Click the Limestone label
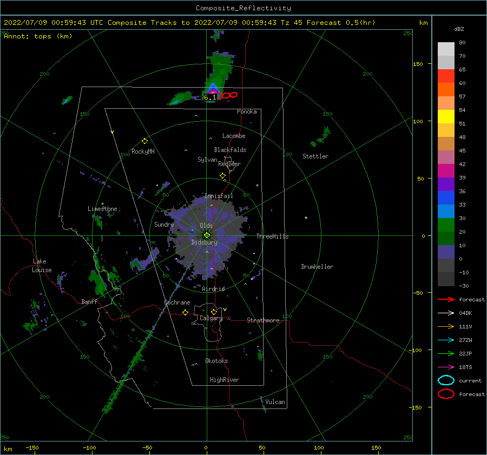The width and height of the screenshot is (487, 455). pos(102,209)
